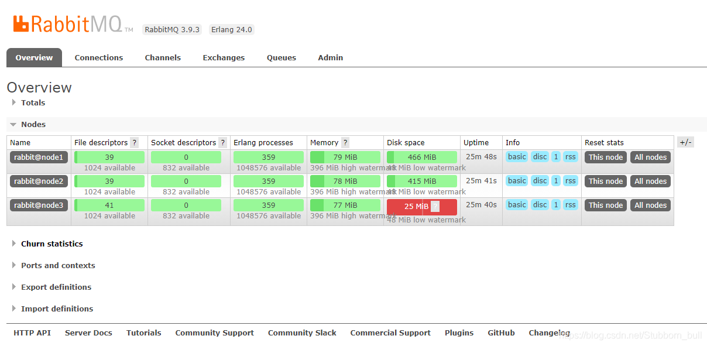This screenshot has height=346, width=707.
Task: Open rabbit@node1 node details
Action: click(39, 157)
